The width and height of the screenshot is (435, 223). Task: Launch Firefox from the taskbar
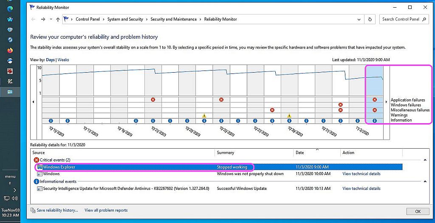(x=10, y=51)
